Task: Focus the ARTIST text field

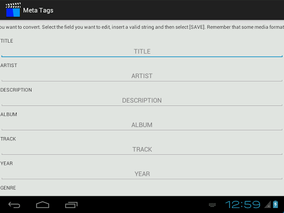Action: pos(142,76)
